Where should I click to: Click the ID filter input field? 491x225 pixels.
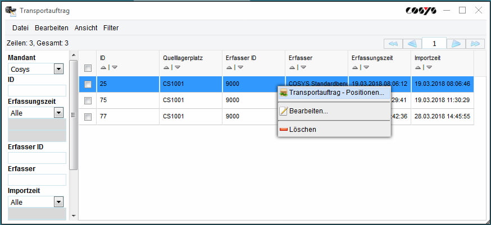coord(37,91)
